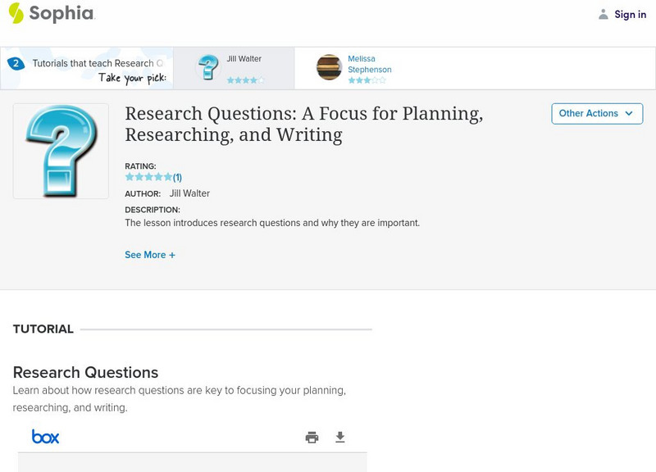Image resolution: width=656 pixels, height=472 pixels.
Task: Click the five-star rating under RATING
Action: click(148, 177)
